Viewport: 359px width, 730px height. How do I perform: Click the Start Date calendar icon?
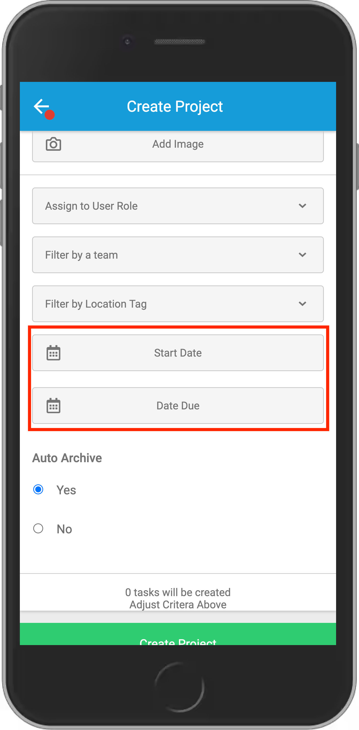click(x=53, y=353)
